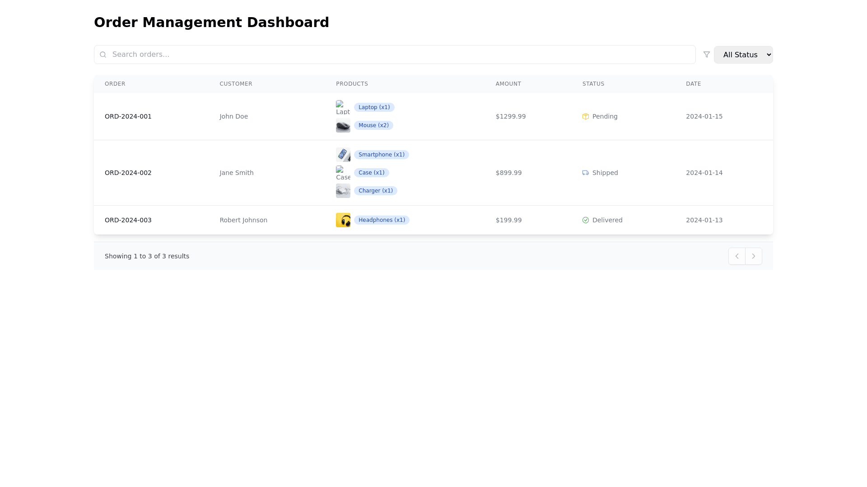Click the Shipped truck status icon
Image resolution: width=867 pixels, height=487 pixels.
coord(586,173)
